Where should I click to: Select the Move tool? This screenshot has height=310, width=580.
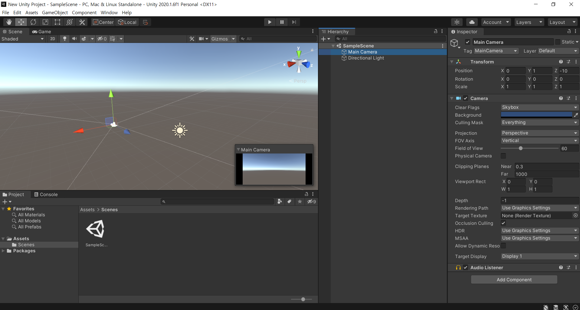coord(21,22)
